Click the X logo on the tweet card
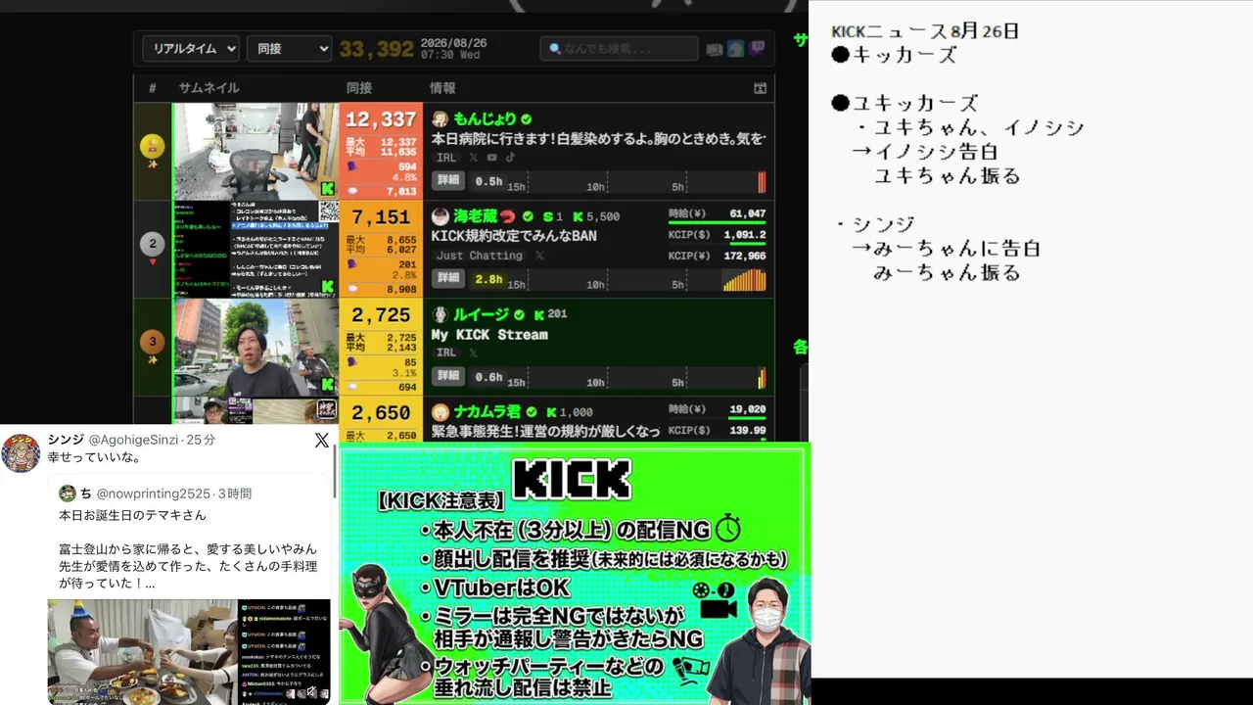 pos(322,441)
